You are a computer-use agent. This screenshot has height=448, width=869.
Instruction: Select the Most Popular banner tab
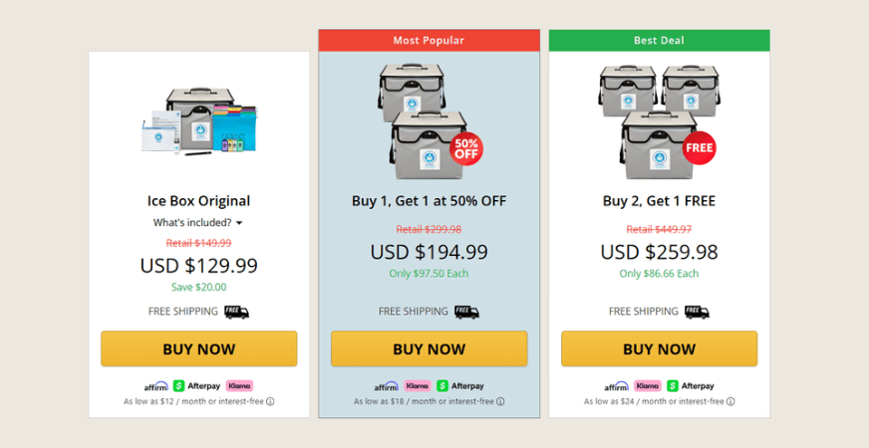point(429,41)
